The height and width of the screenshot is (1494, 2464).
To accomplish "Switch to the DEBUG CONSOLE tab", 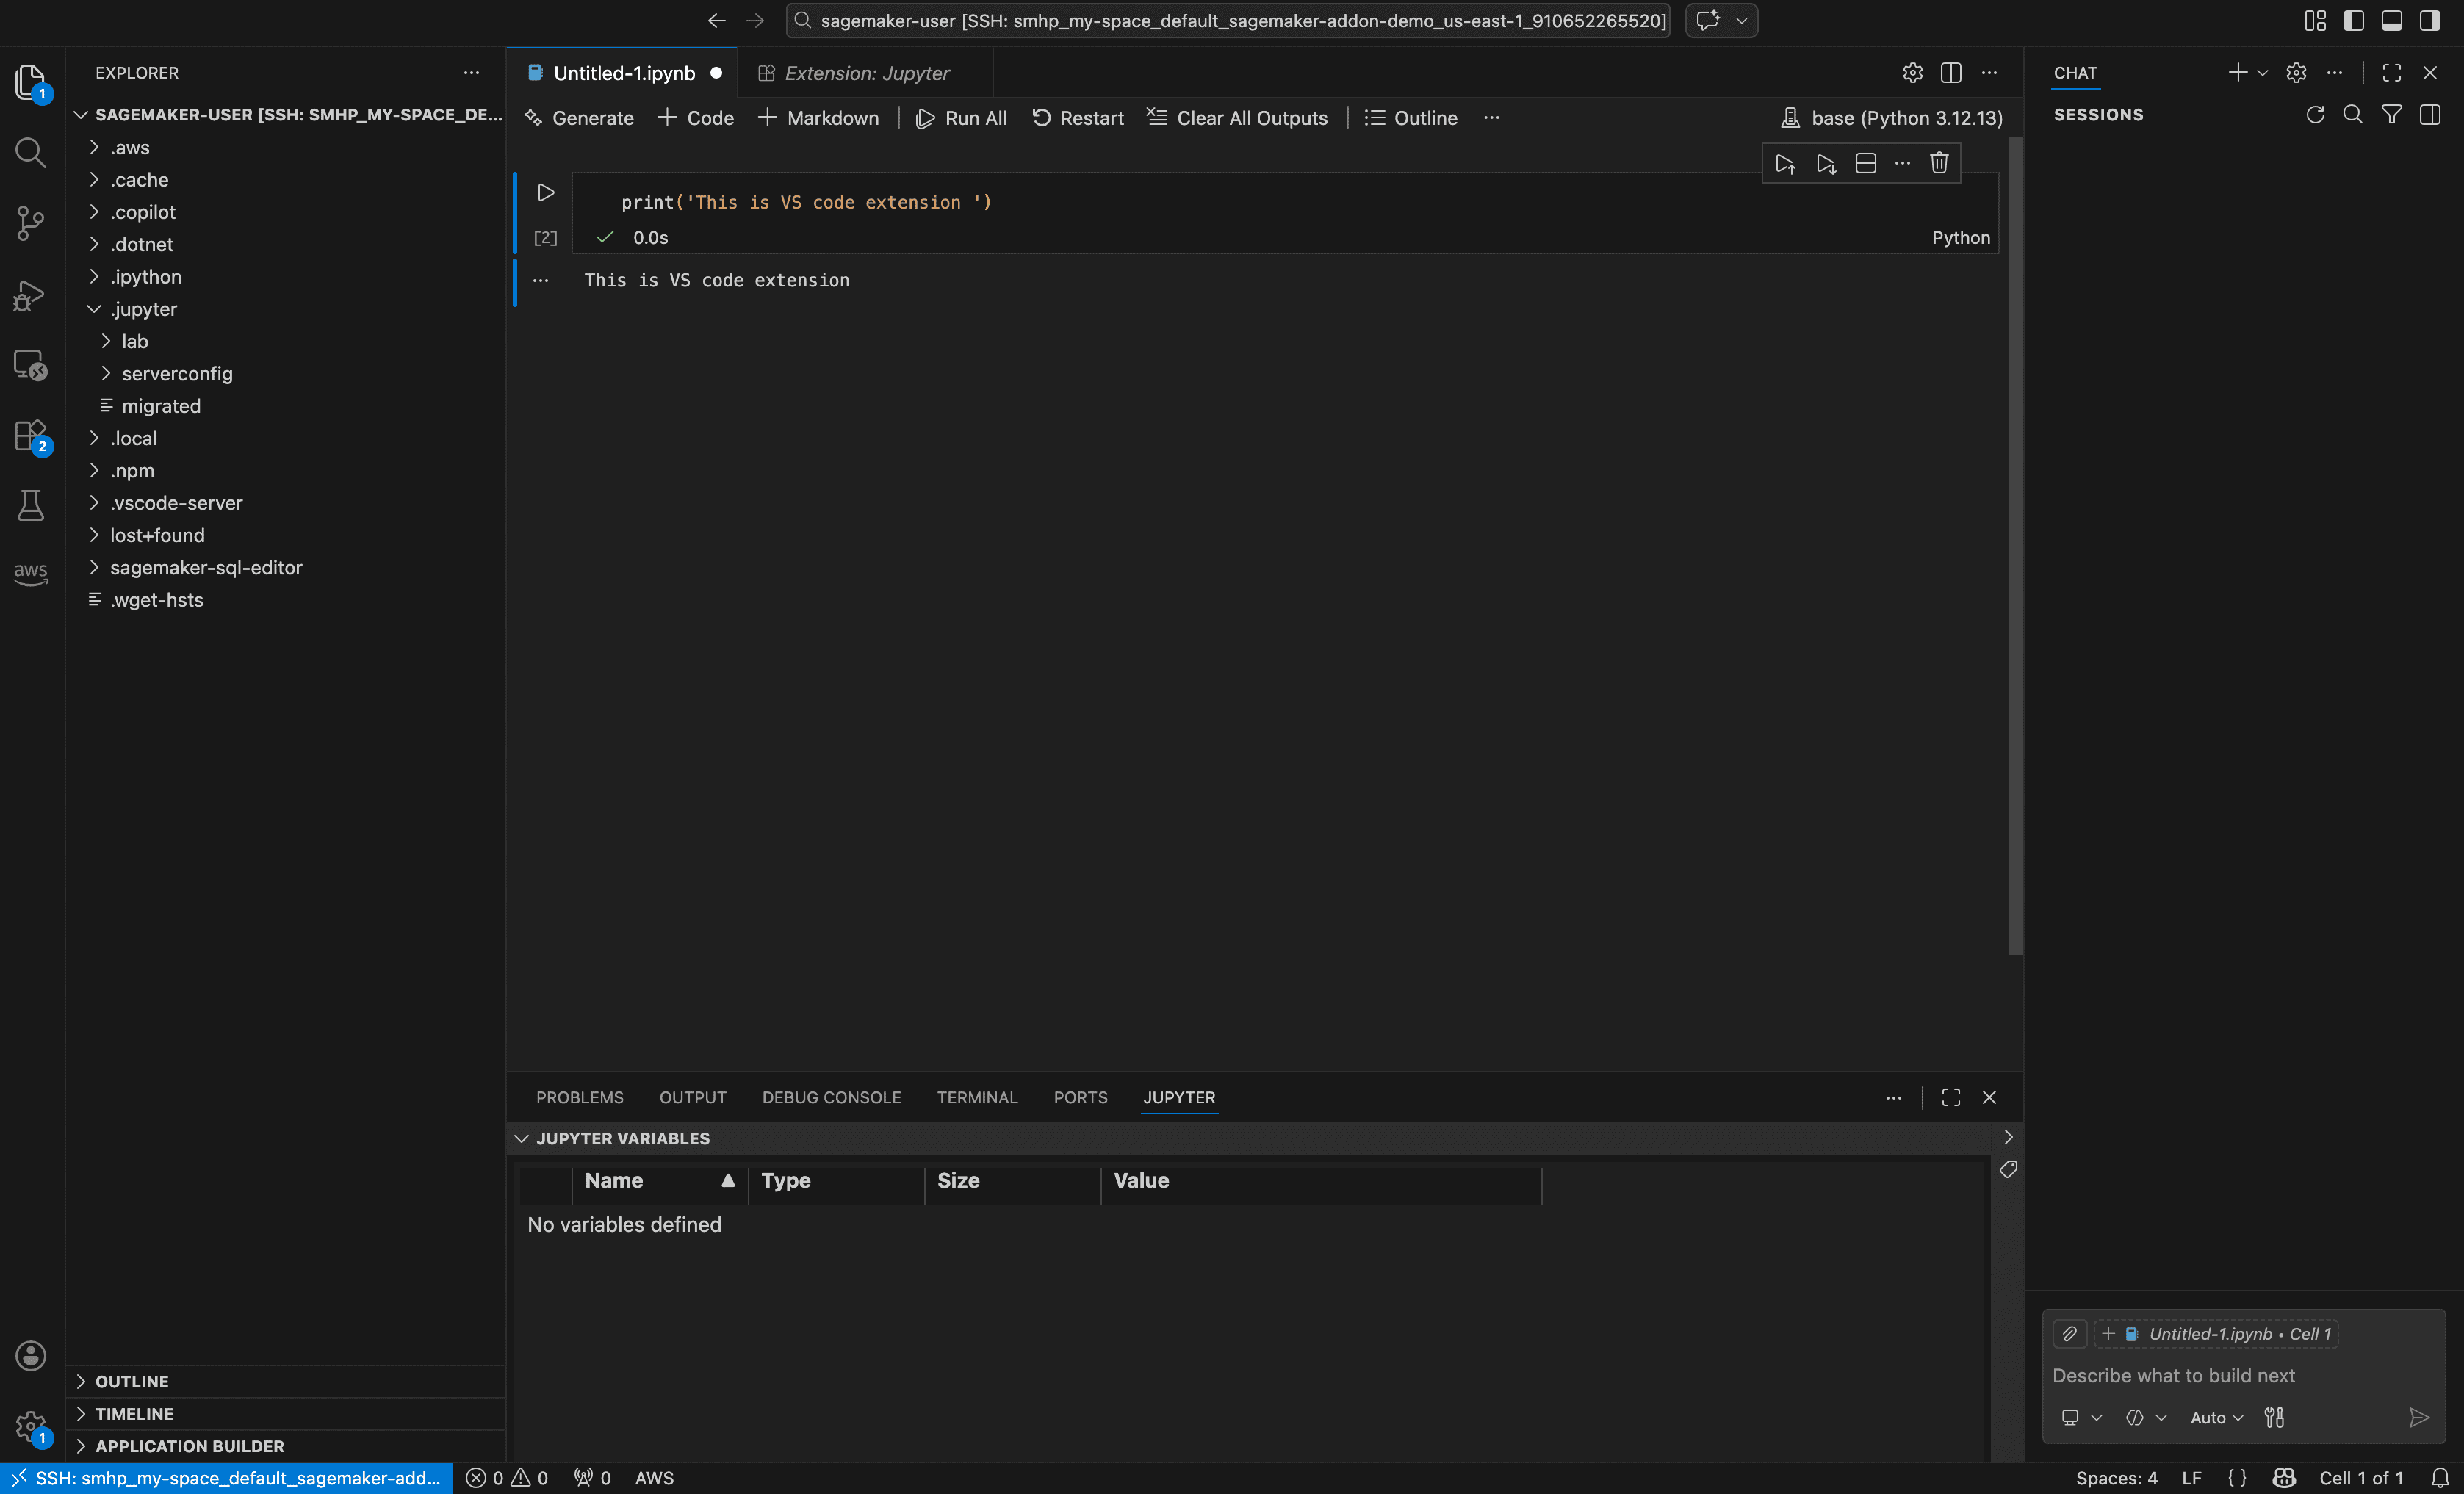I will tap(832, 1097).
